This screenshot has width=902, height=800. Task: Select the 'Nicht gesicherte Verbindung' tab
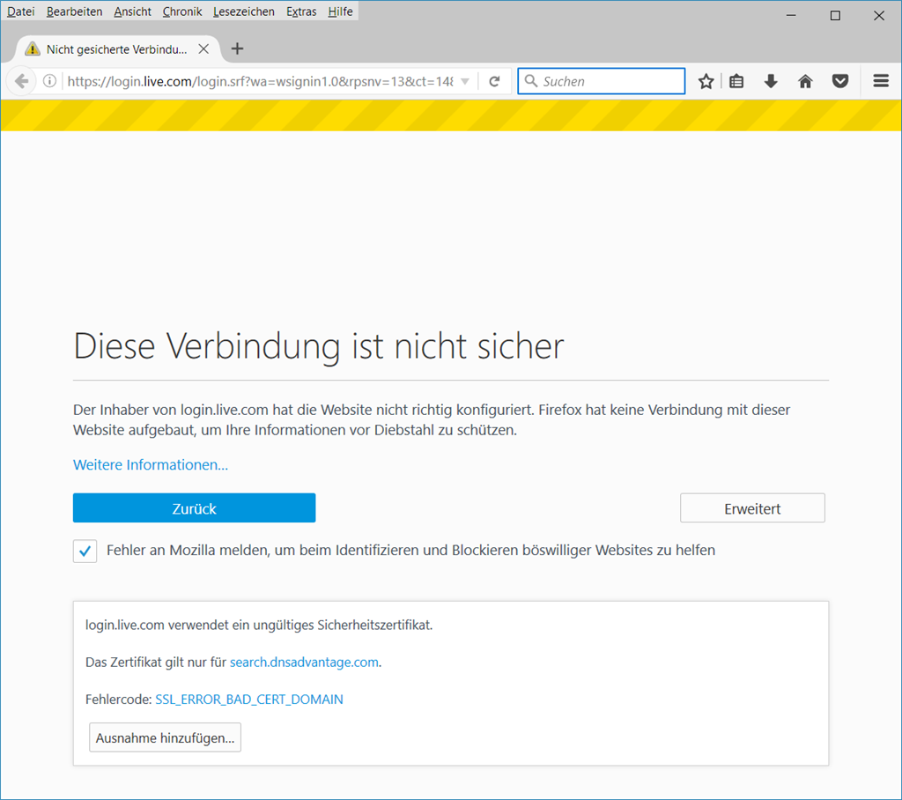116,49
